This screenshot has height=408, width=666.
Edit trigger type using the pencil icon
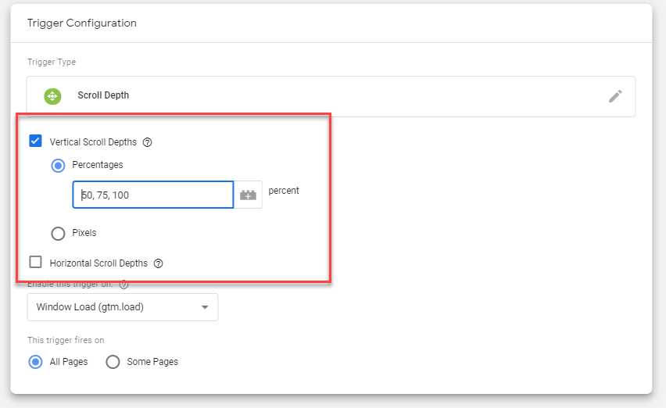click(x=615, y=96)
